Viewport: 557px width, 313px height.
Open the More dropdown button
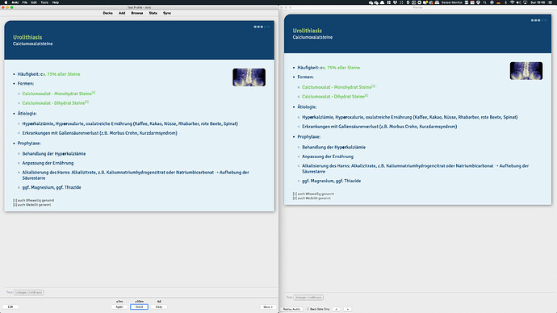click(x=268, y=307)
